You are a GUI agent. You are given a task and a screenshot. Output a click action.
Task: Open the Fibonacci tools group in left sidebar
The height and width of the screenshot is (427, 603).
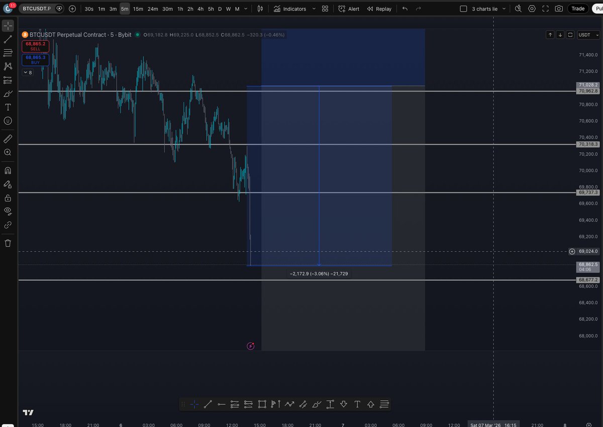click(8, 53)
